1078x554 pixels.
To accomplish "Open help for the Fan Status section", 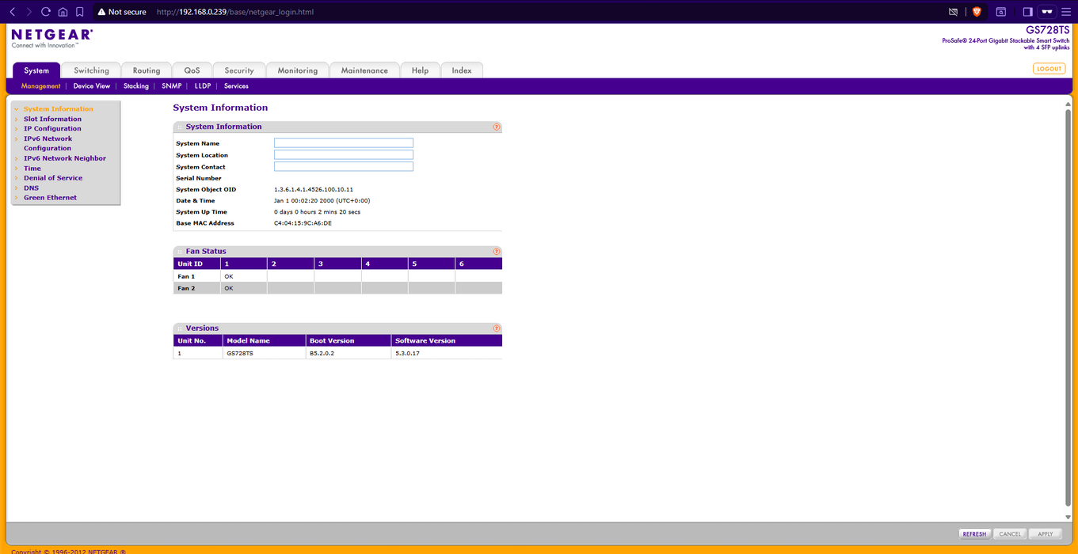I will pyautogui.click(x=497, y=252).
